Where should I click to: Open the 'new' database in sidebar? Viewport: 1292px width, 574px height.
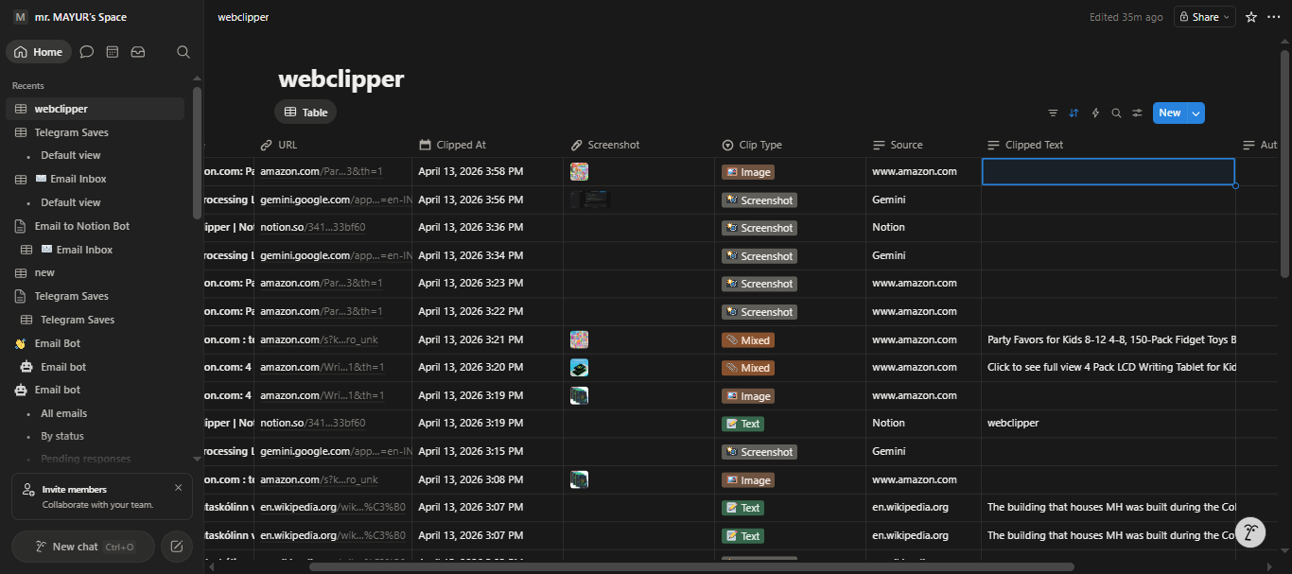coord(95,272)
